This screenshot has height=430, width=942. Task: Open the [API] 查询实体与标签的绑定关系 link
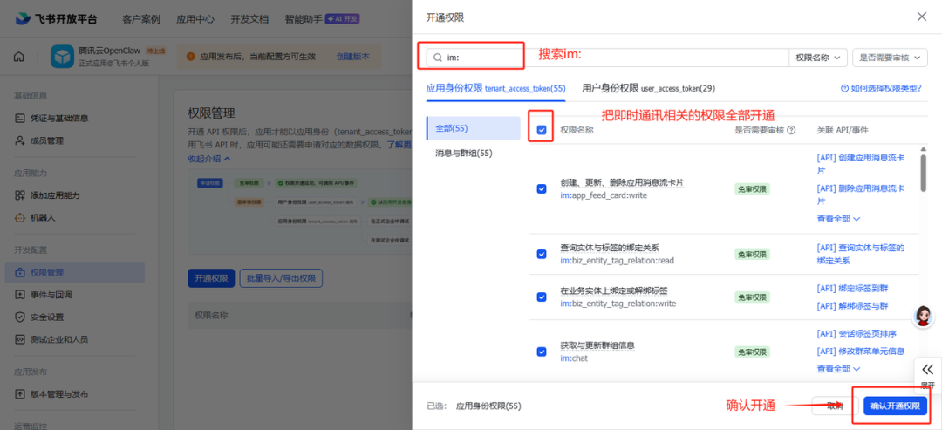tap(861, 254)
